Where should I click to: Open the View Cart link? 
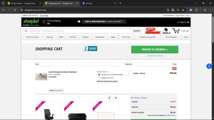[x=185, y=31]
